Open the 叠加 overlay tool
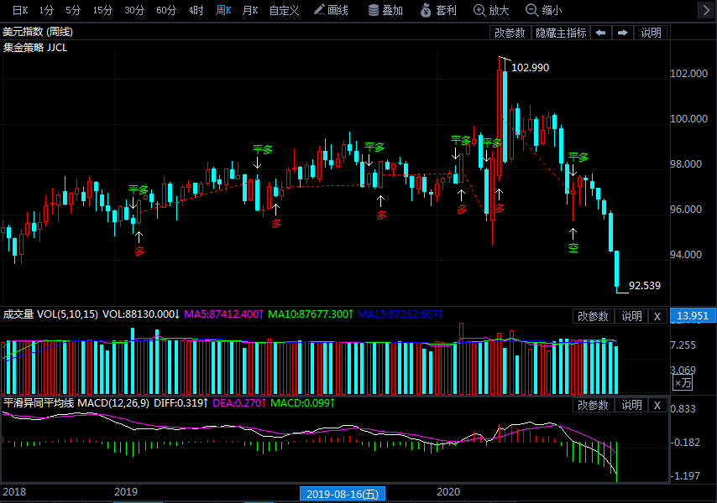 pos(385,10)
